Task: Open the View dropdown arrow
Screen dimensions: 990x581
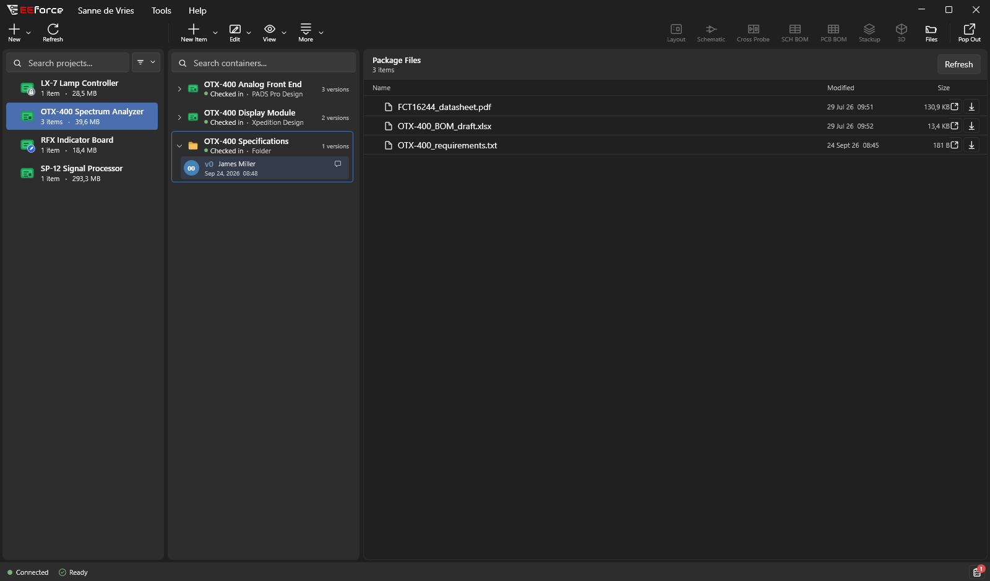Action: pos(284,33)
